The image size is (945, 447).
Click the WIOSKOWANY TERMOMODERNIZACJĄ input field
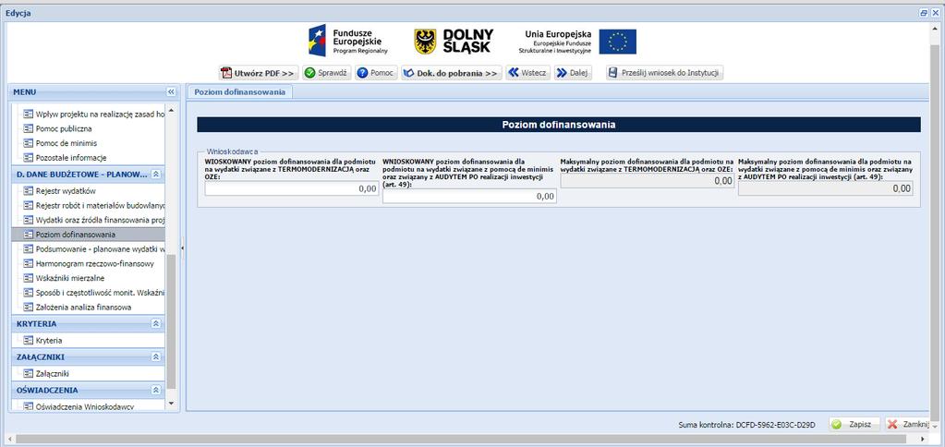292,188
